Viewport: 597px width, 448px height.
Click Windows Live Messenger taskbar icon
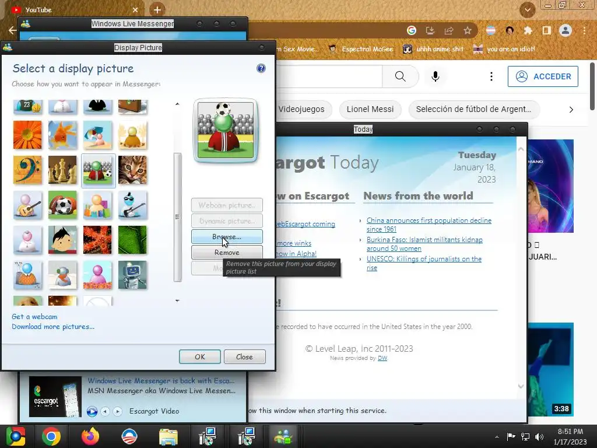pyautogui.click(x=283, y=436)
